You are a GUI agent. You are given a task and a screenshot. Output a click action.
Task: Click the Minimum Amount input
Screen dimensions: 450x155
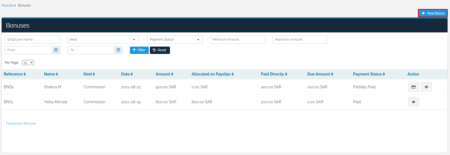pyautogui.click(x=237, y=39)
